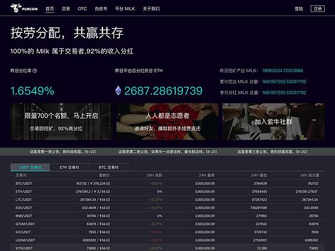Screen dimensions: 335x251
Task: Click the 182732 / ¥ 378,234.02 price cell
Action: coord(93,183)
